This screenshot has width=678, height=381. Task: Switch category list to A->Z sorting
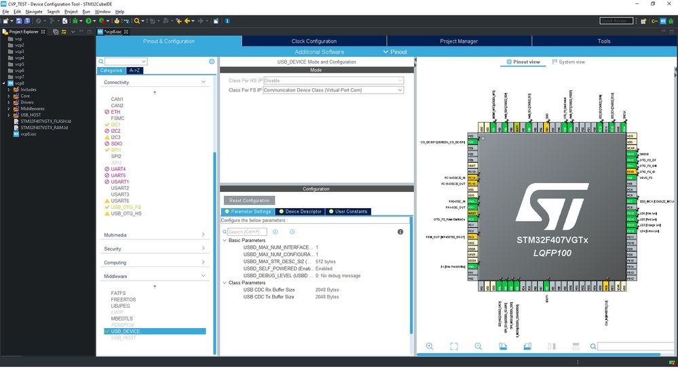(134, 71)
